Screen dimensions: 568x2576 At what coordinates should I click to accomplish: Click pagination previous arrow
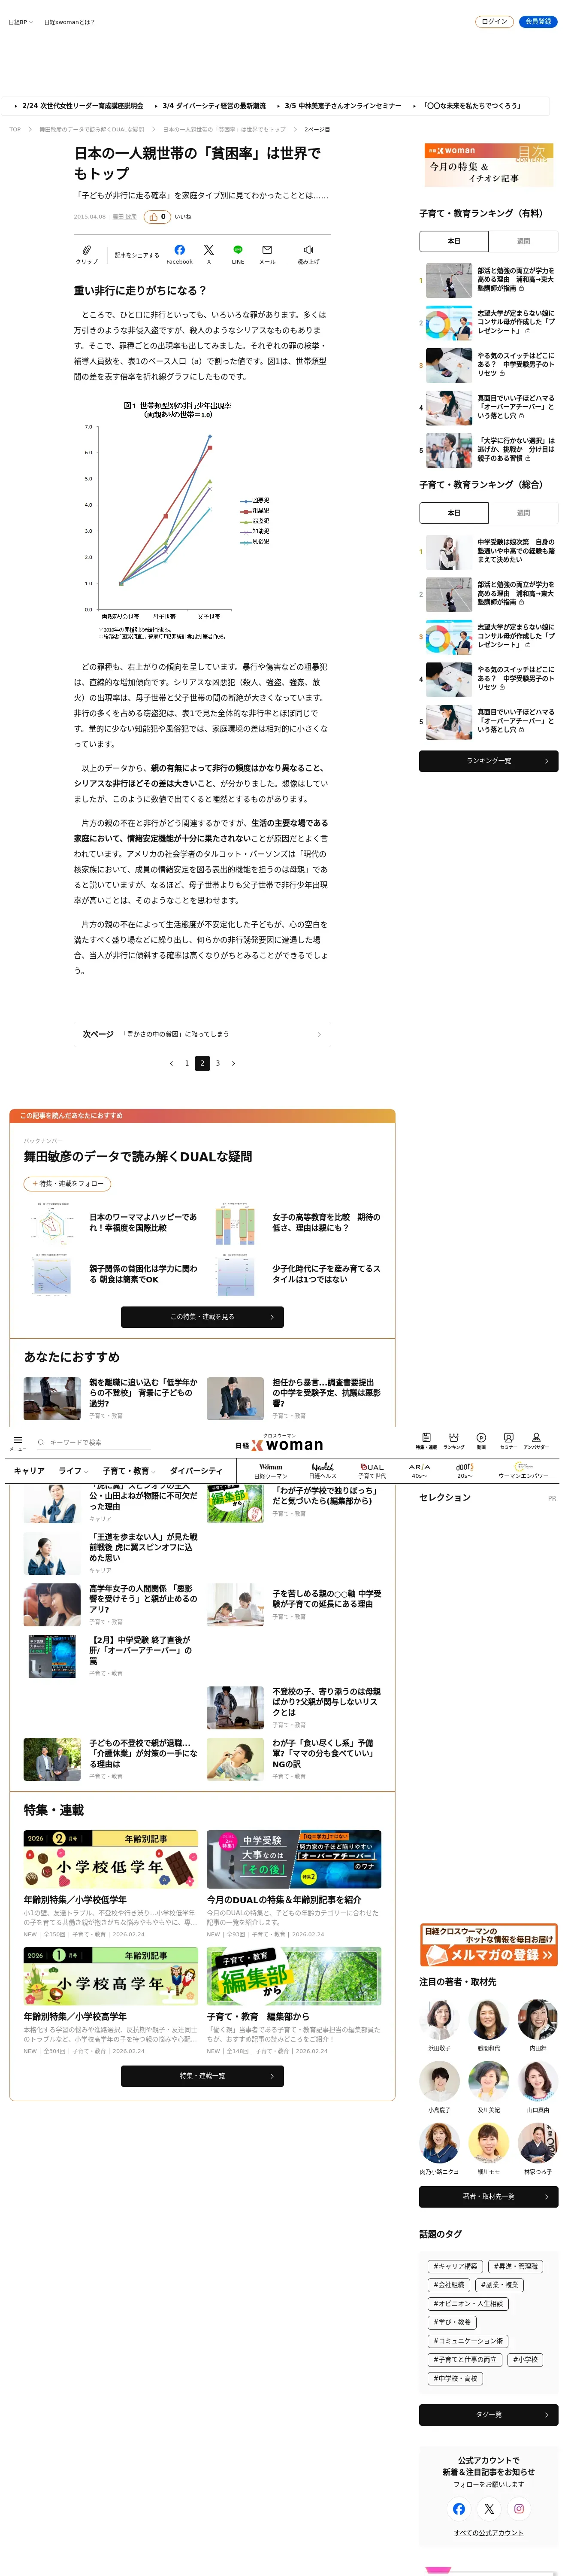[171, 1063]
